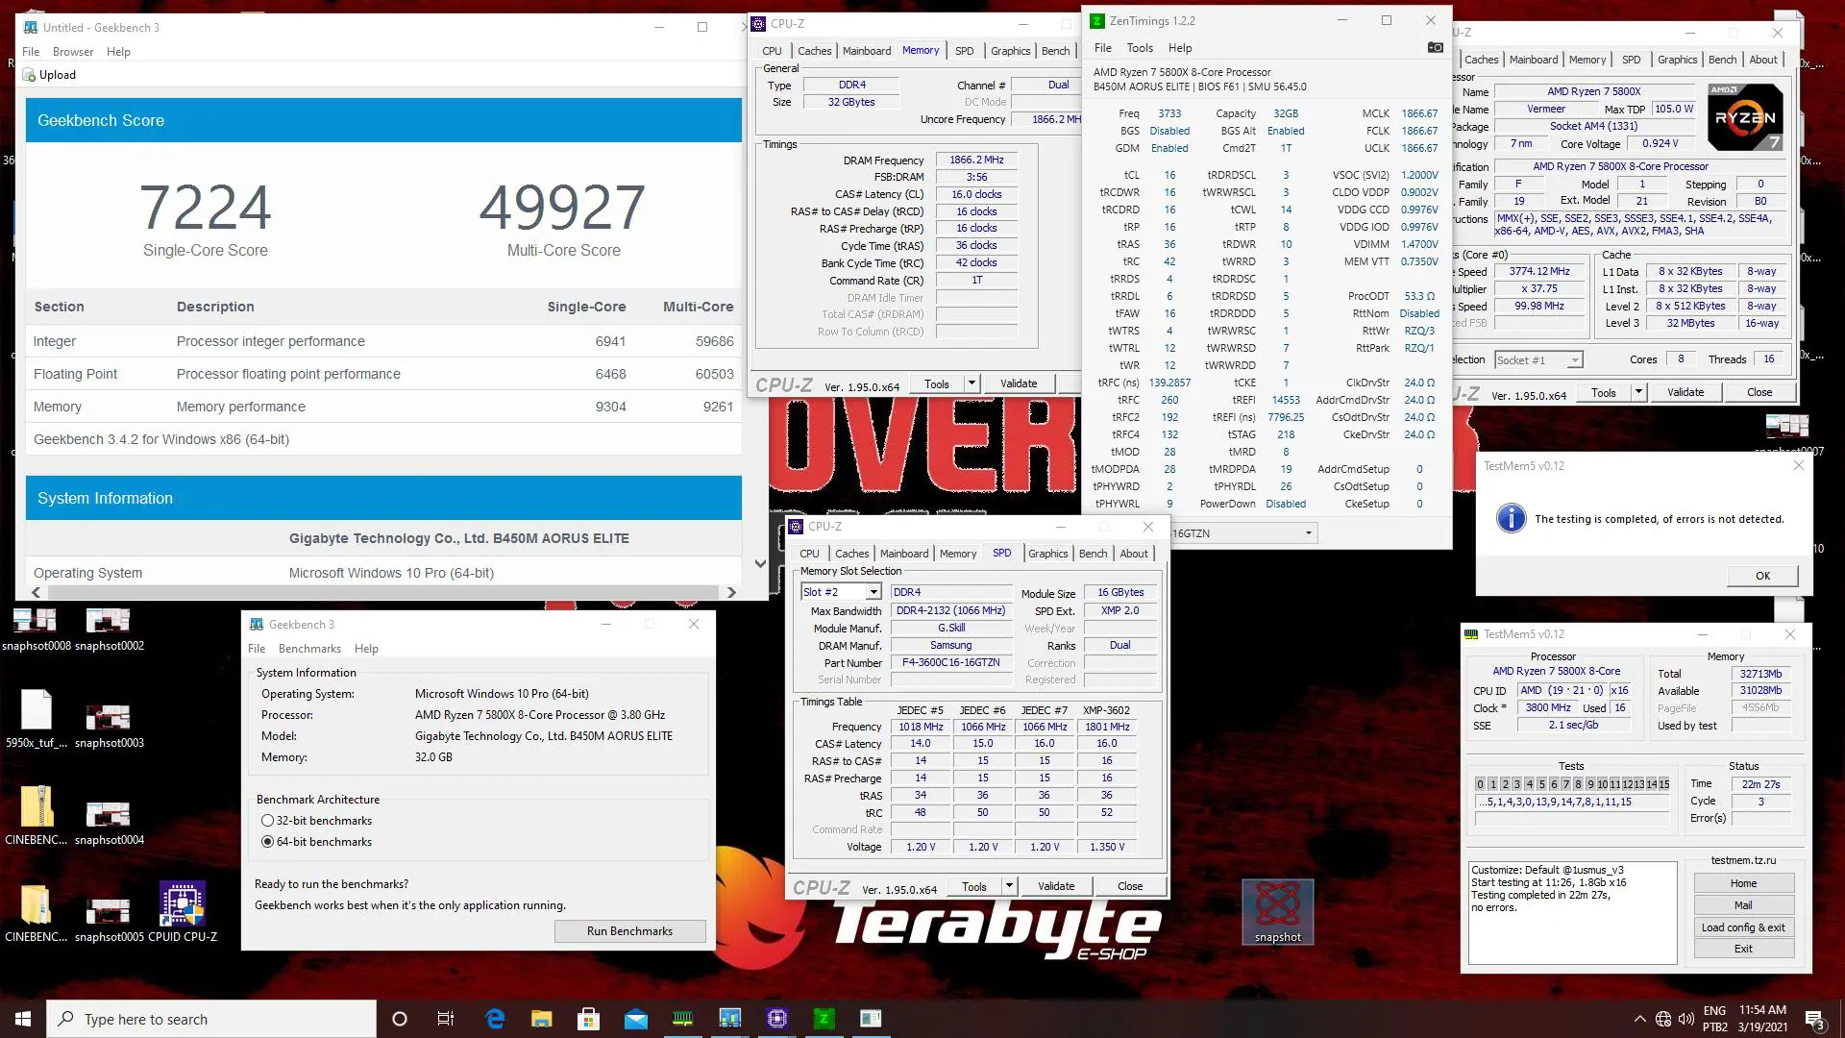Open Task View on the taskbar

point(446,1019)
